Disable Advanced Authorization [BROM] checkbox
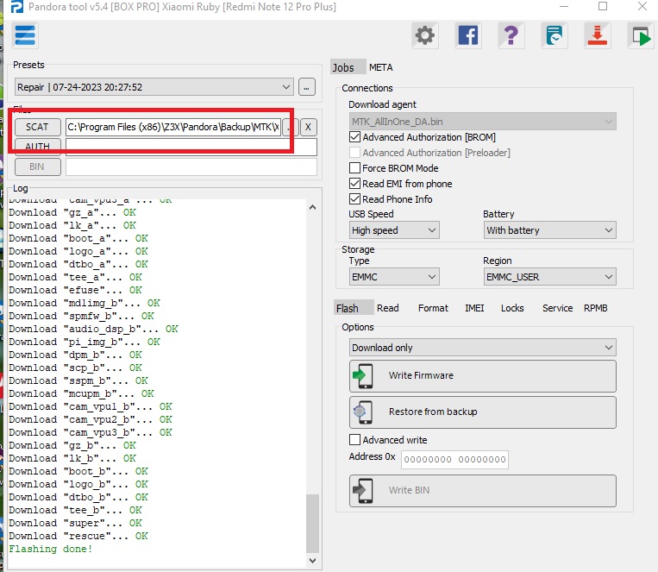The width and height of the screenshot is (658, 572). pyautogui.click(x=355, y=137)
